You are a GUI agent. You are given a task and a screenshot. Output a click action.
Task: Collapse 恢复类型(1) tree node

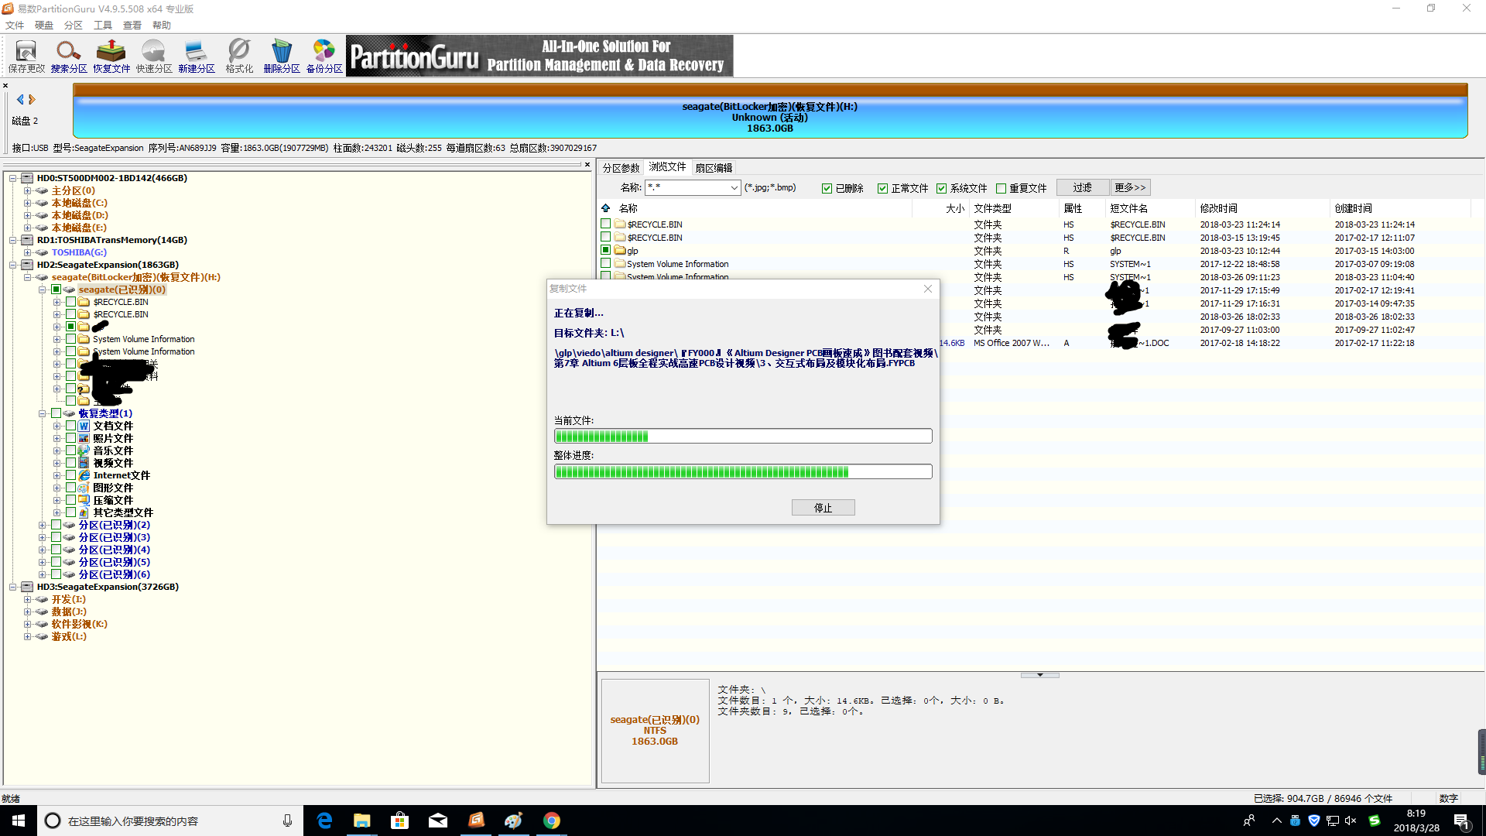coord(42,413)
